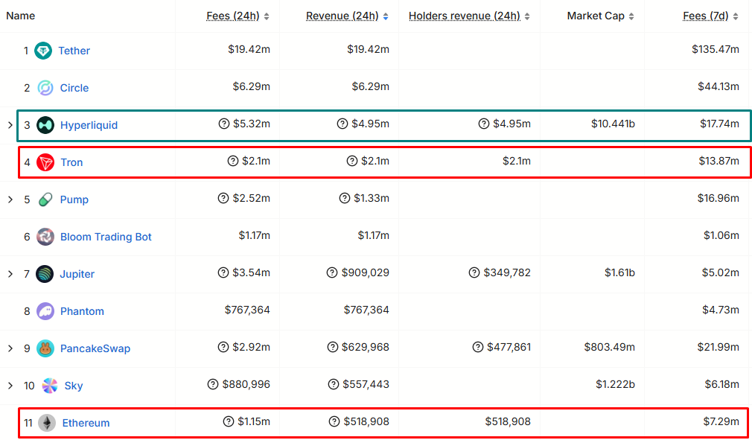Expand the PancakeSwap row
Image resolution: width=752 pixels, height=440 pixels.
(10, 348)
